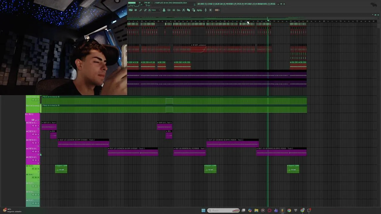This screenshot has height=214, width=381.
Task: Click the Alt button in toolbar
Action: point(174,10)
